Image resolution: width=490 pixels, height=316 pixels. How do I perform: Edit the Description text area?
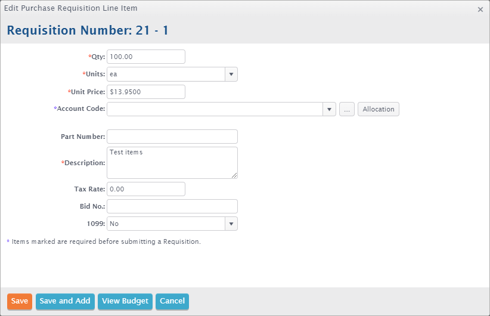point(172,163)
